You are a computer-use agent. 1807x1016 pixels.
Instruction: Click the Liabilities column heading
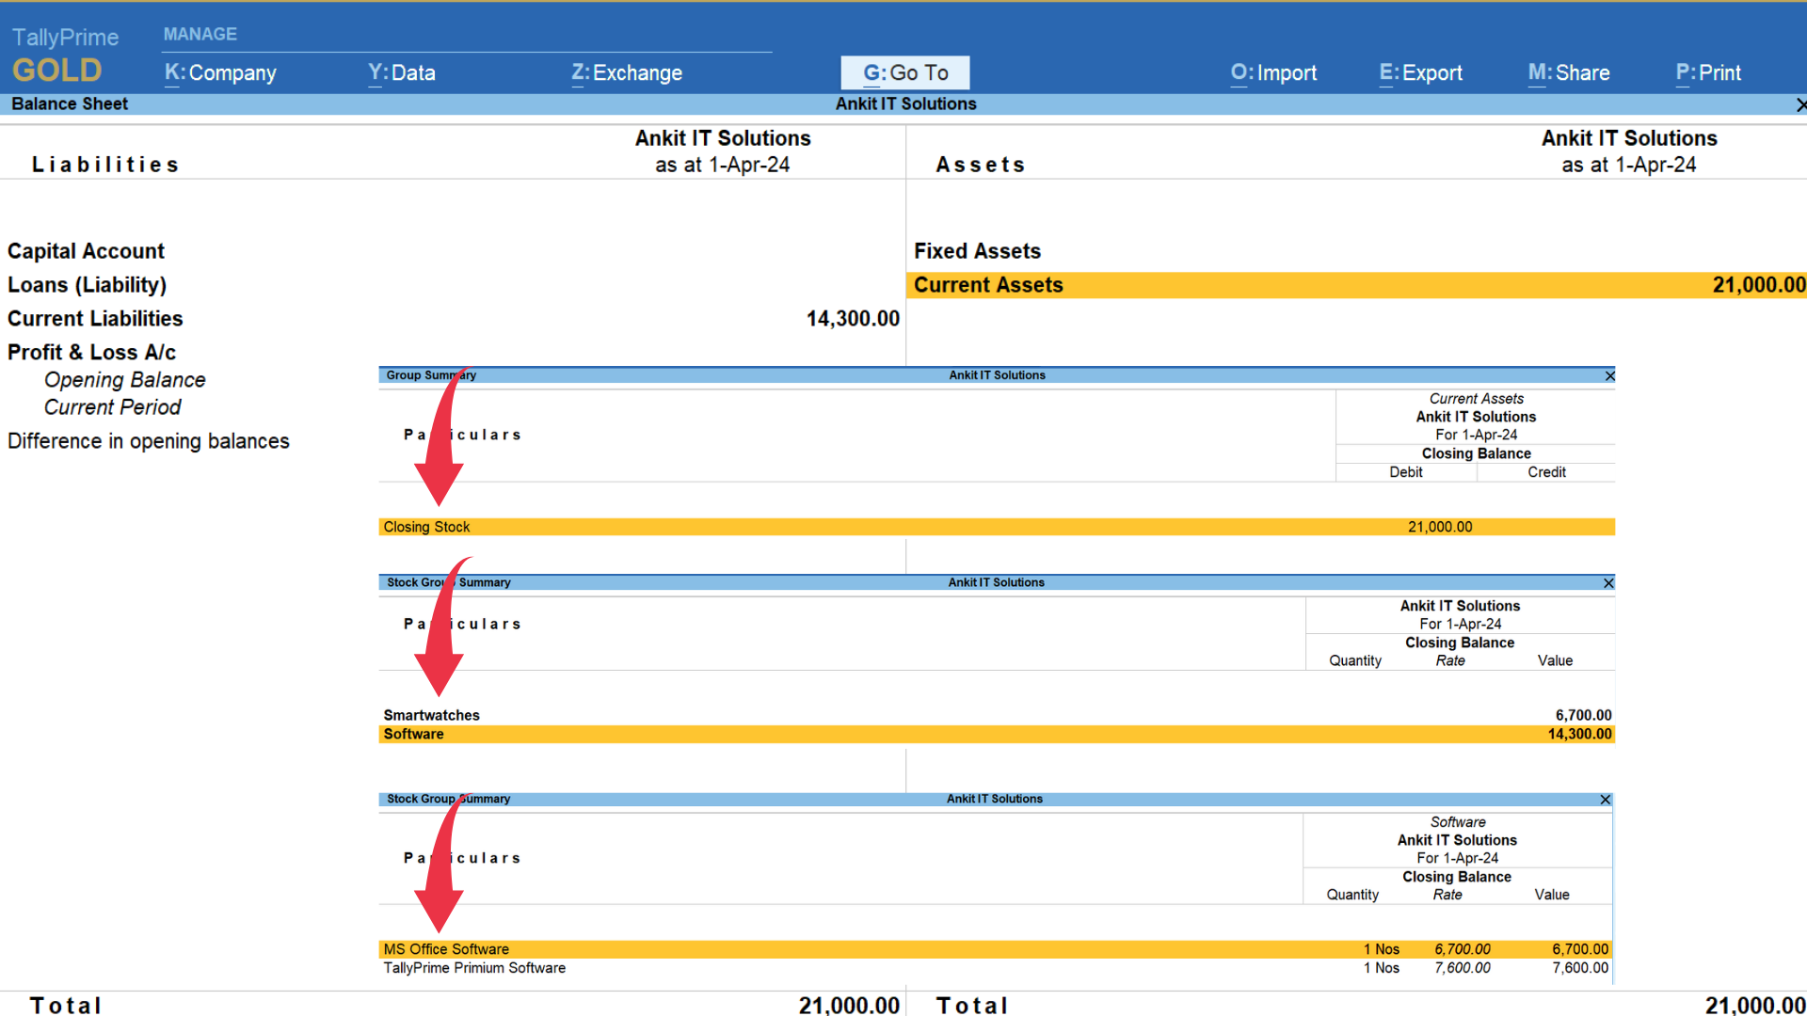point(105,165)
